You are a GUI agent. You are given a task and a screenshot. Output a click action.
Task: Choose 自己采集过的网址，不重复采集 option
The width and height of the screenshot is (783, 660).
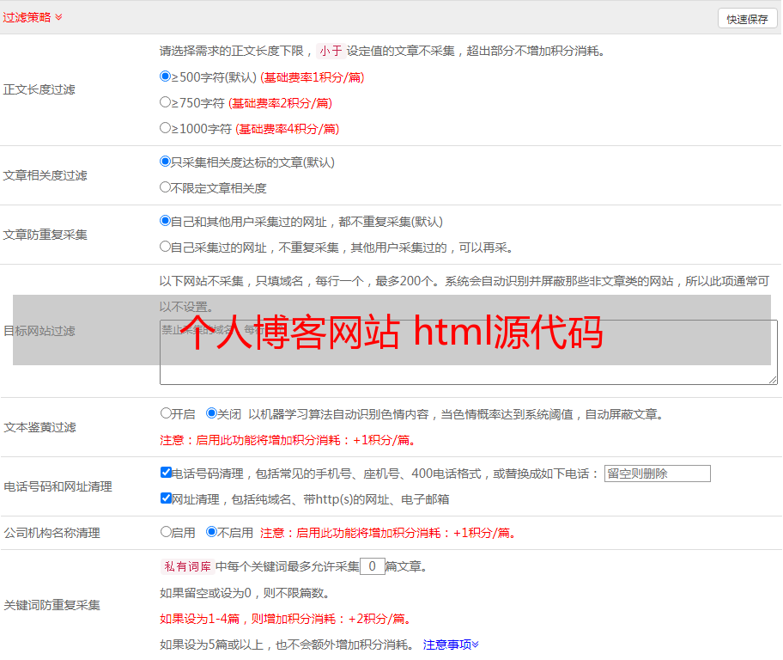pos(166,247)
